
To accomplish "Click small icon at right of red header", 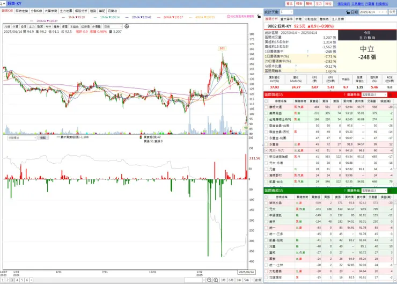I will pyautogui.click(x=390, y=94).
